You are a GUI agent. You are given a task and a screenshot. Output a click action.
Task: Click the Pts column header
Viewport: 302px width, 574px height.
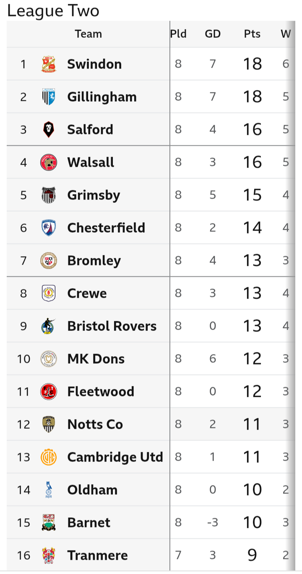click(253, 34)
